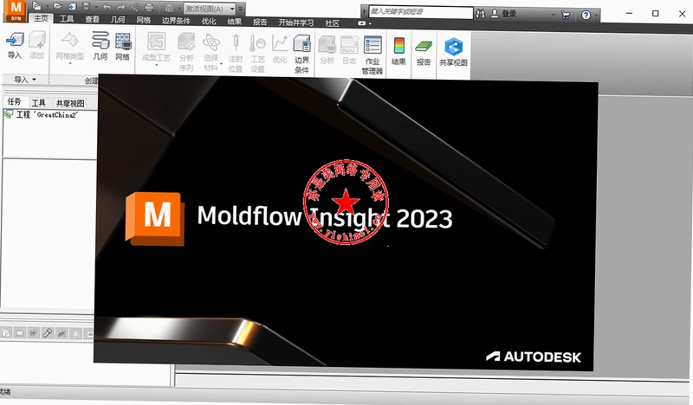Click the help question mark icon
The height and width of the screenshot is (405, 693).
(x=586, y=16)
